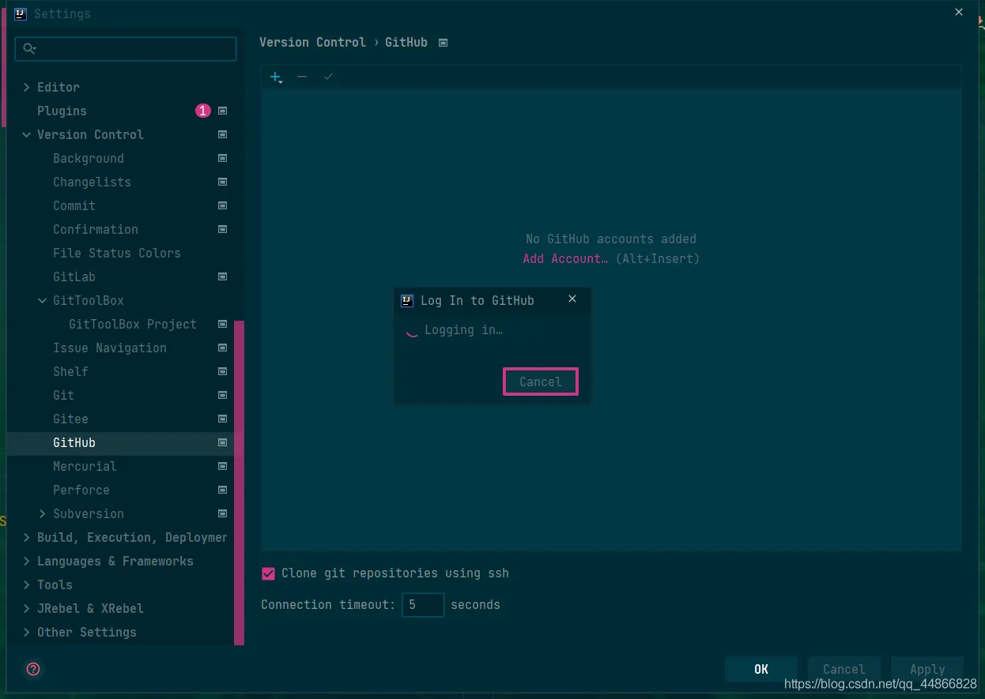The width and height of the screenshot is (985, 699).
Task: Expand the Subversion node
Action: 43,513
